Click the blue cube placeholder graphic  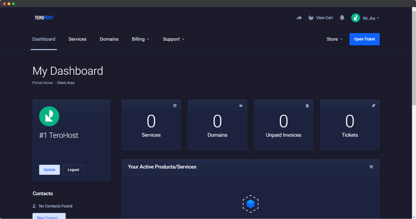[x=251, y=204]
